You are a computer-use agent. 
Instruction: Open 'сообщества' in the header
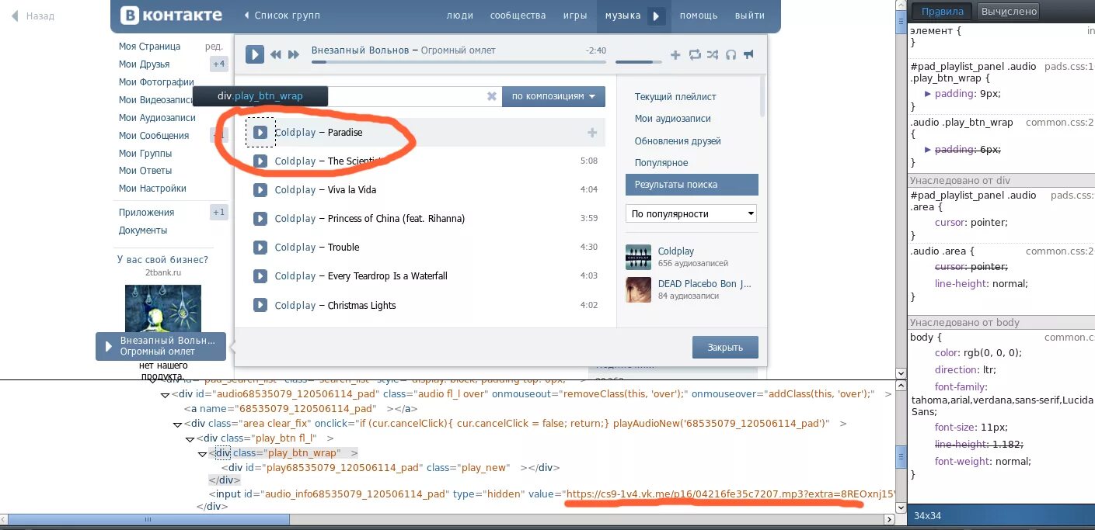point(518,16)
